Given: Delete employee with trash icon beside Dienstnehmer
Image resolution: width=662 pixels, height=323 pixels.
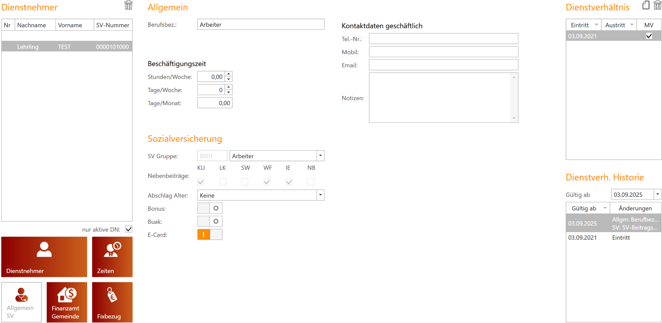Looking at the screenshot, I should coord(128,5).
